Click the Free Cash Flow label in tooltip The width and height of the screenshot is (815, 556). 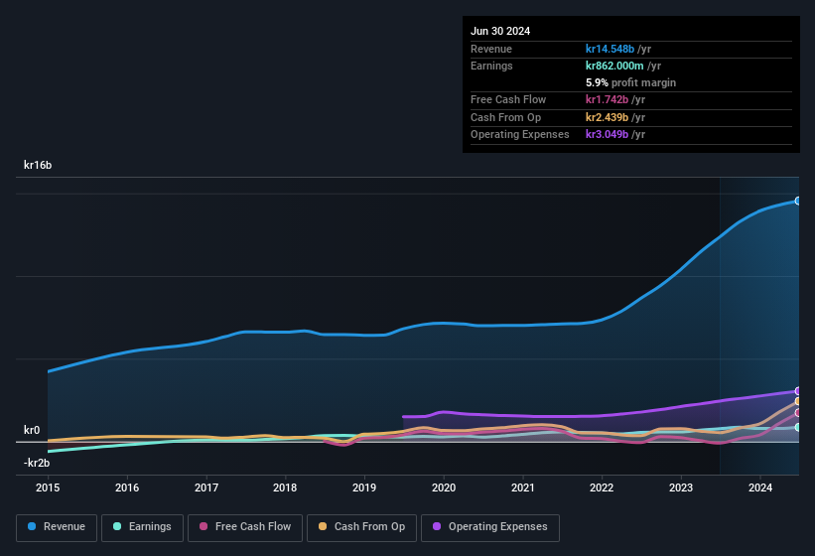click(508, 99)
